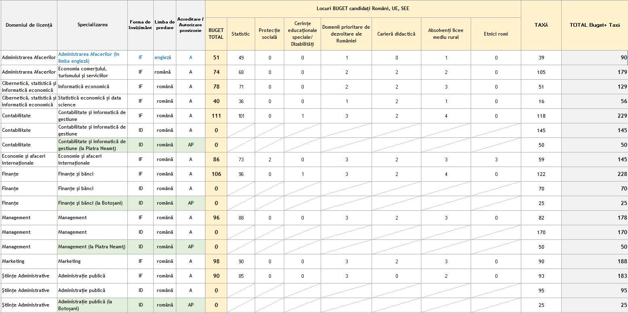Click 'Domenii prioritare de dezvoltare ale României' header

[x=346, y=34]
